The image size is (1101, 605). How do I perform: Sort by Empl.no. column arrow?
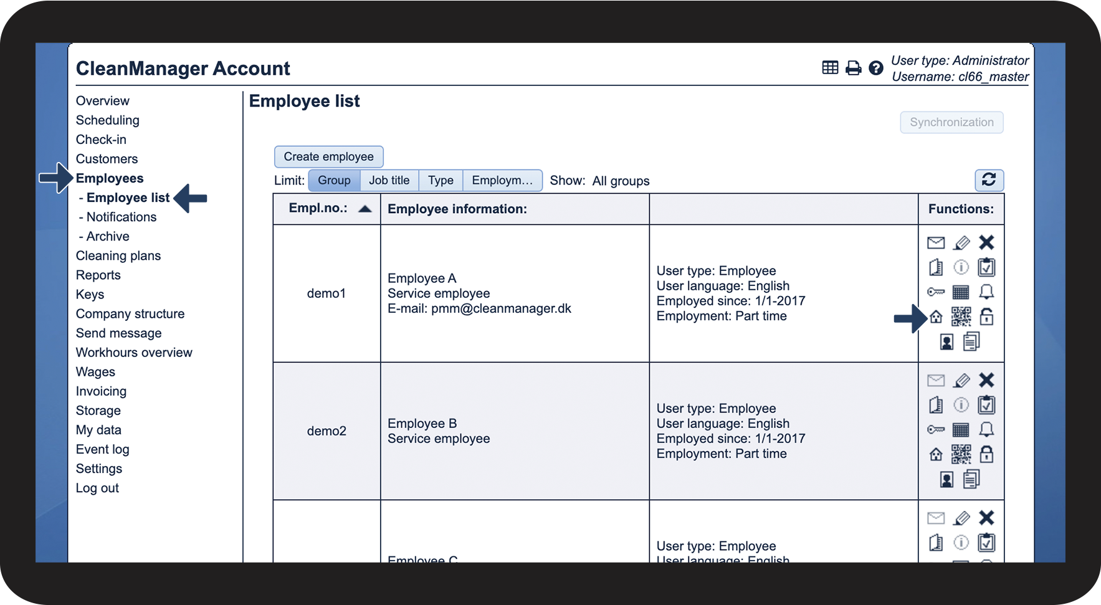(365, 209)
